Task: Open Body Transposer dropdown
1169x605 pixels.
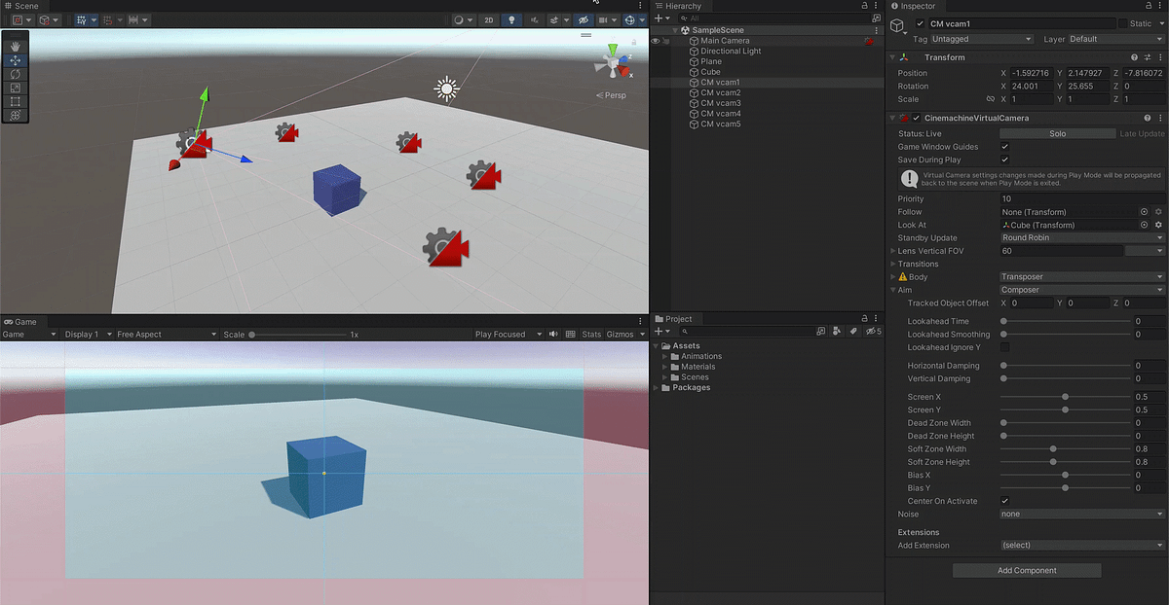Action: tap(1082, 276)
